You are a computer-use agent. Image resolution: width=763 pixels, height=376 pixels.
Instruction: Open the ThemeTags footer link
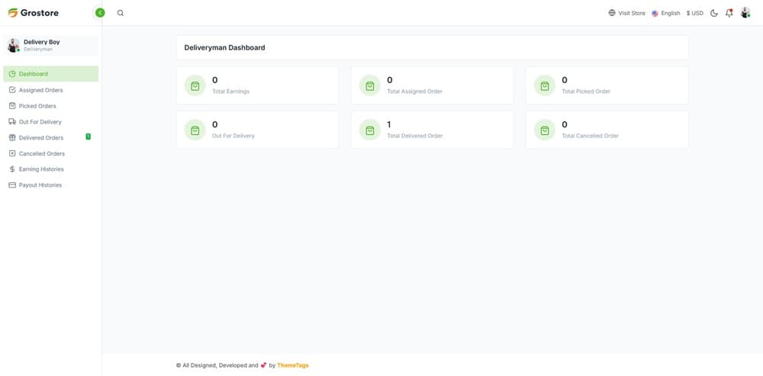(293, 365)
